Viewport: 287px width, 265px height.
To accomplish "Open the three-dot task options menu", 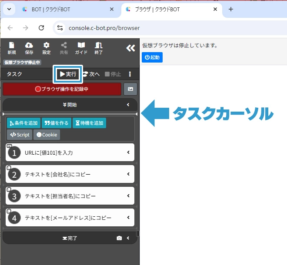I will pos(130,74).
